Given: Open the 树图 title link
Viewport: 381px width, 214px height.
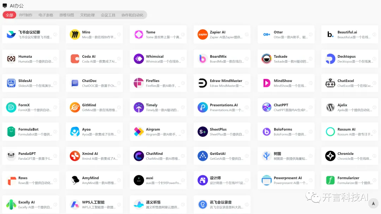Looking at the screenshot, I should tap(277, 154).
